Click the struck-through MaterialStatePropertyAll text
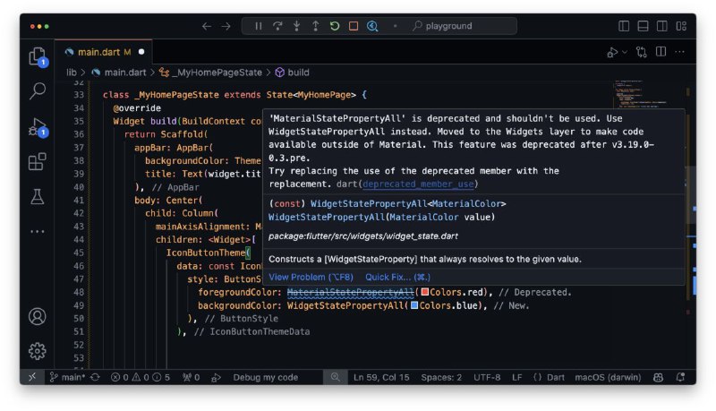Screen dimensions: 716x411 pyautogui.click(x=350, y=292)
